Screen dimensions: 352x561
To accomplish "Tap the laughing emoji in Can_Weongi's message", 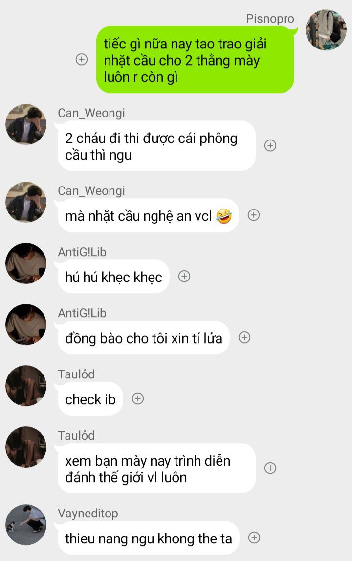I will (224, 216).
